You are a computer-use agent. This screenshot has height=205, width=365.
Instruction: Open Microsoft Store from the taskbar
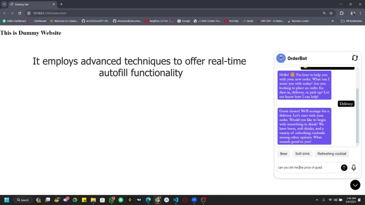point(102,200)
